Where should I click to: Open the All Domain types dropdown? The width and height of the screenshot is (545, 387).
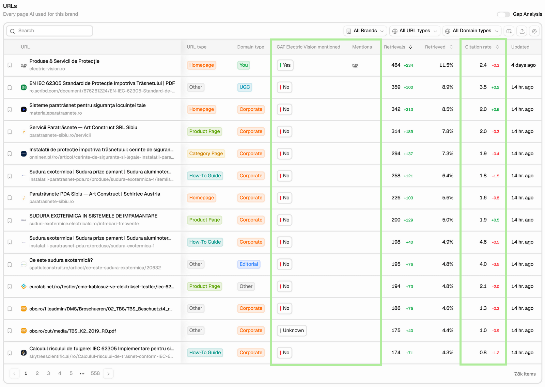click(x=472, y=31)
